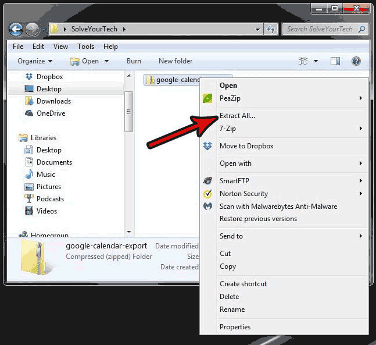Open the recent pages dropdown arrow

coord(44,30)
